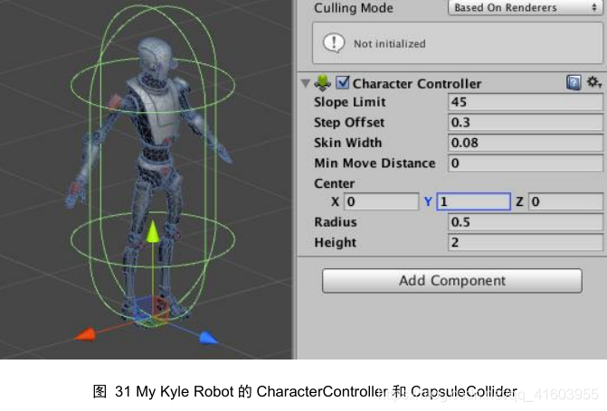The width and height of the screenshot is (607, 411).
Task: Click the Center Z field
Action: (x=565, y=201)
